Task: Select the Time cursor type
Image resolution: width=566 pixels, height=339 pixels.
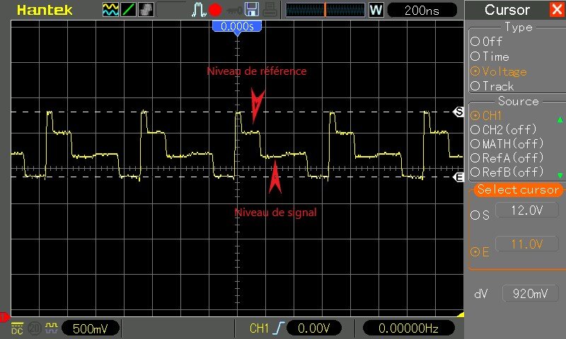Action: click(x=490, y=56)
